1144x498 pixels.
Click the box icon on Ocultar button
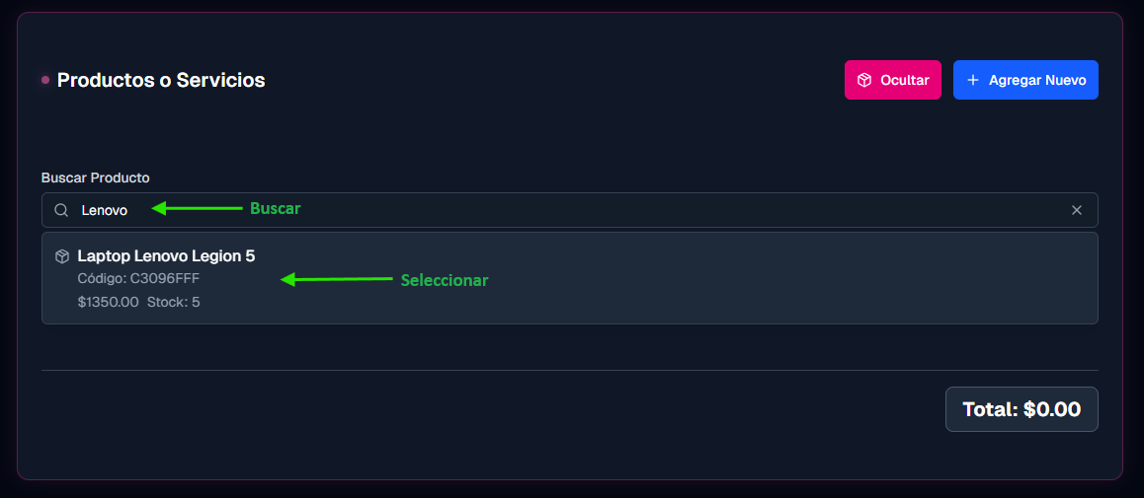pyautogui.click(x=864, y=80)
